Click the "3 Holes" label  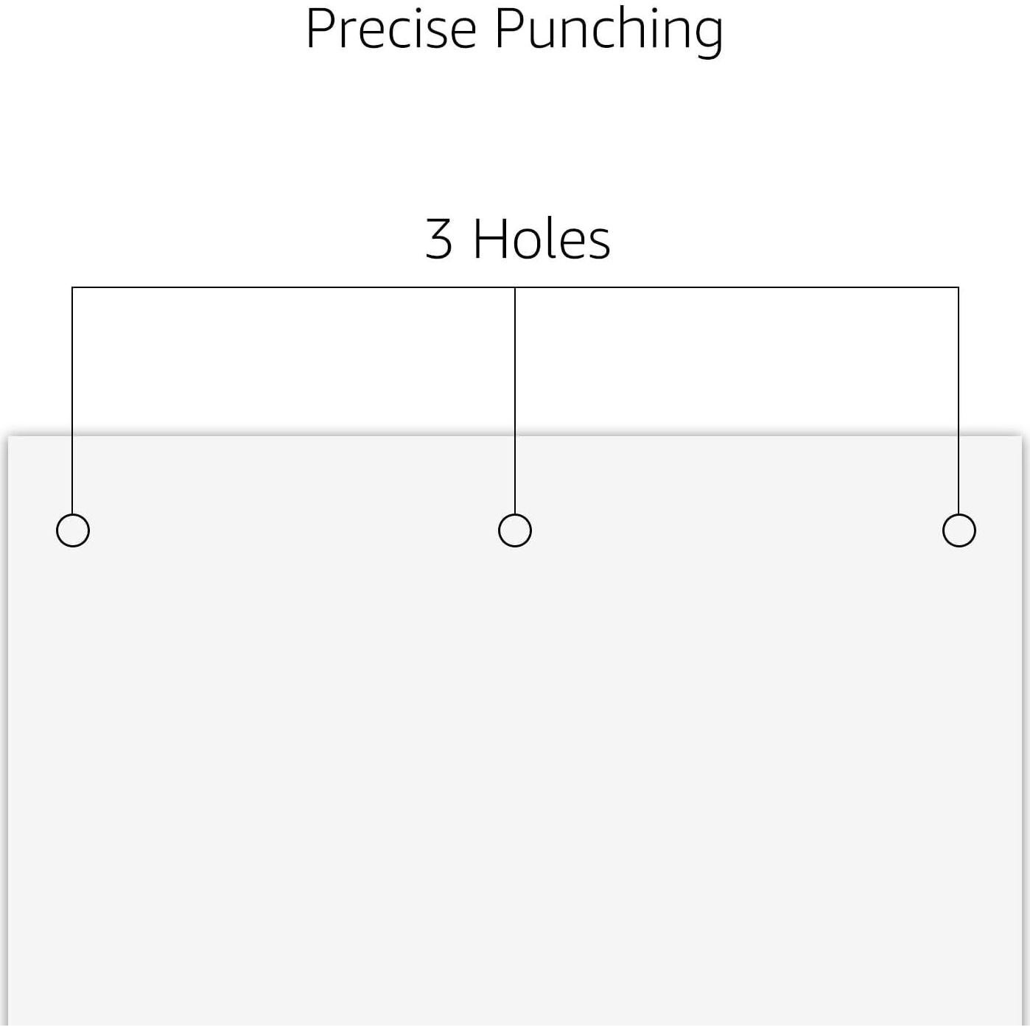click(x=518, y=239)
